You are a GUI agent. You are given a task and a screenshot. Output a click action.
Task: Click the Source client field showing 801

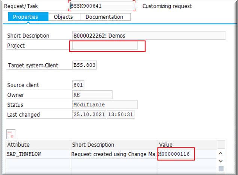(x=79, y=85)
